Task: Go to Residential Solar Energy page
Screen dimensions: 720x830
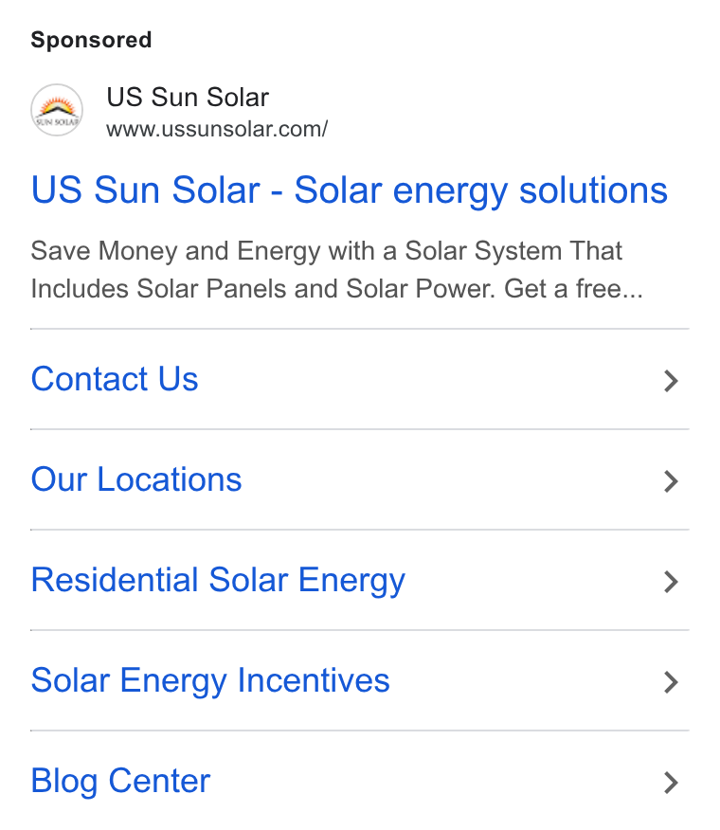Action: click(218, 581)
